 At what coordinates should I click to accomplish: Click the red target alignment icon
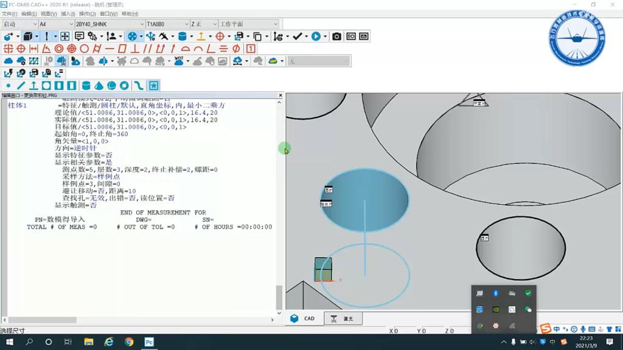point(220,36)
